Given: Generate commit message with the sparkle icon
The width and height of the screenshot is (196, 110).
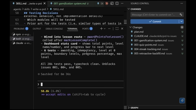Looking at the screenshot, I should (x=181, y=15).
